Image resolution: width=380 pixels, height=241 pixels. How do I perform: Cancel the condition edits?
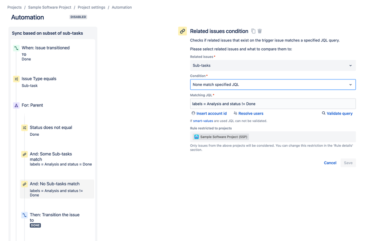330,163
